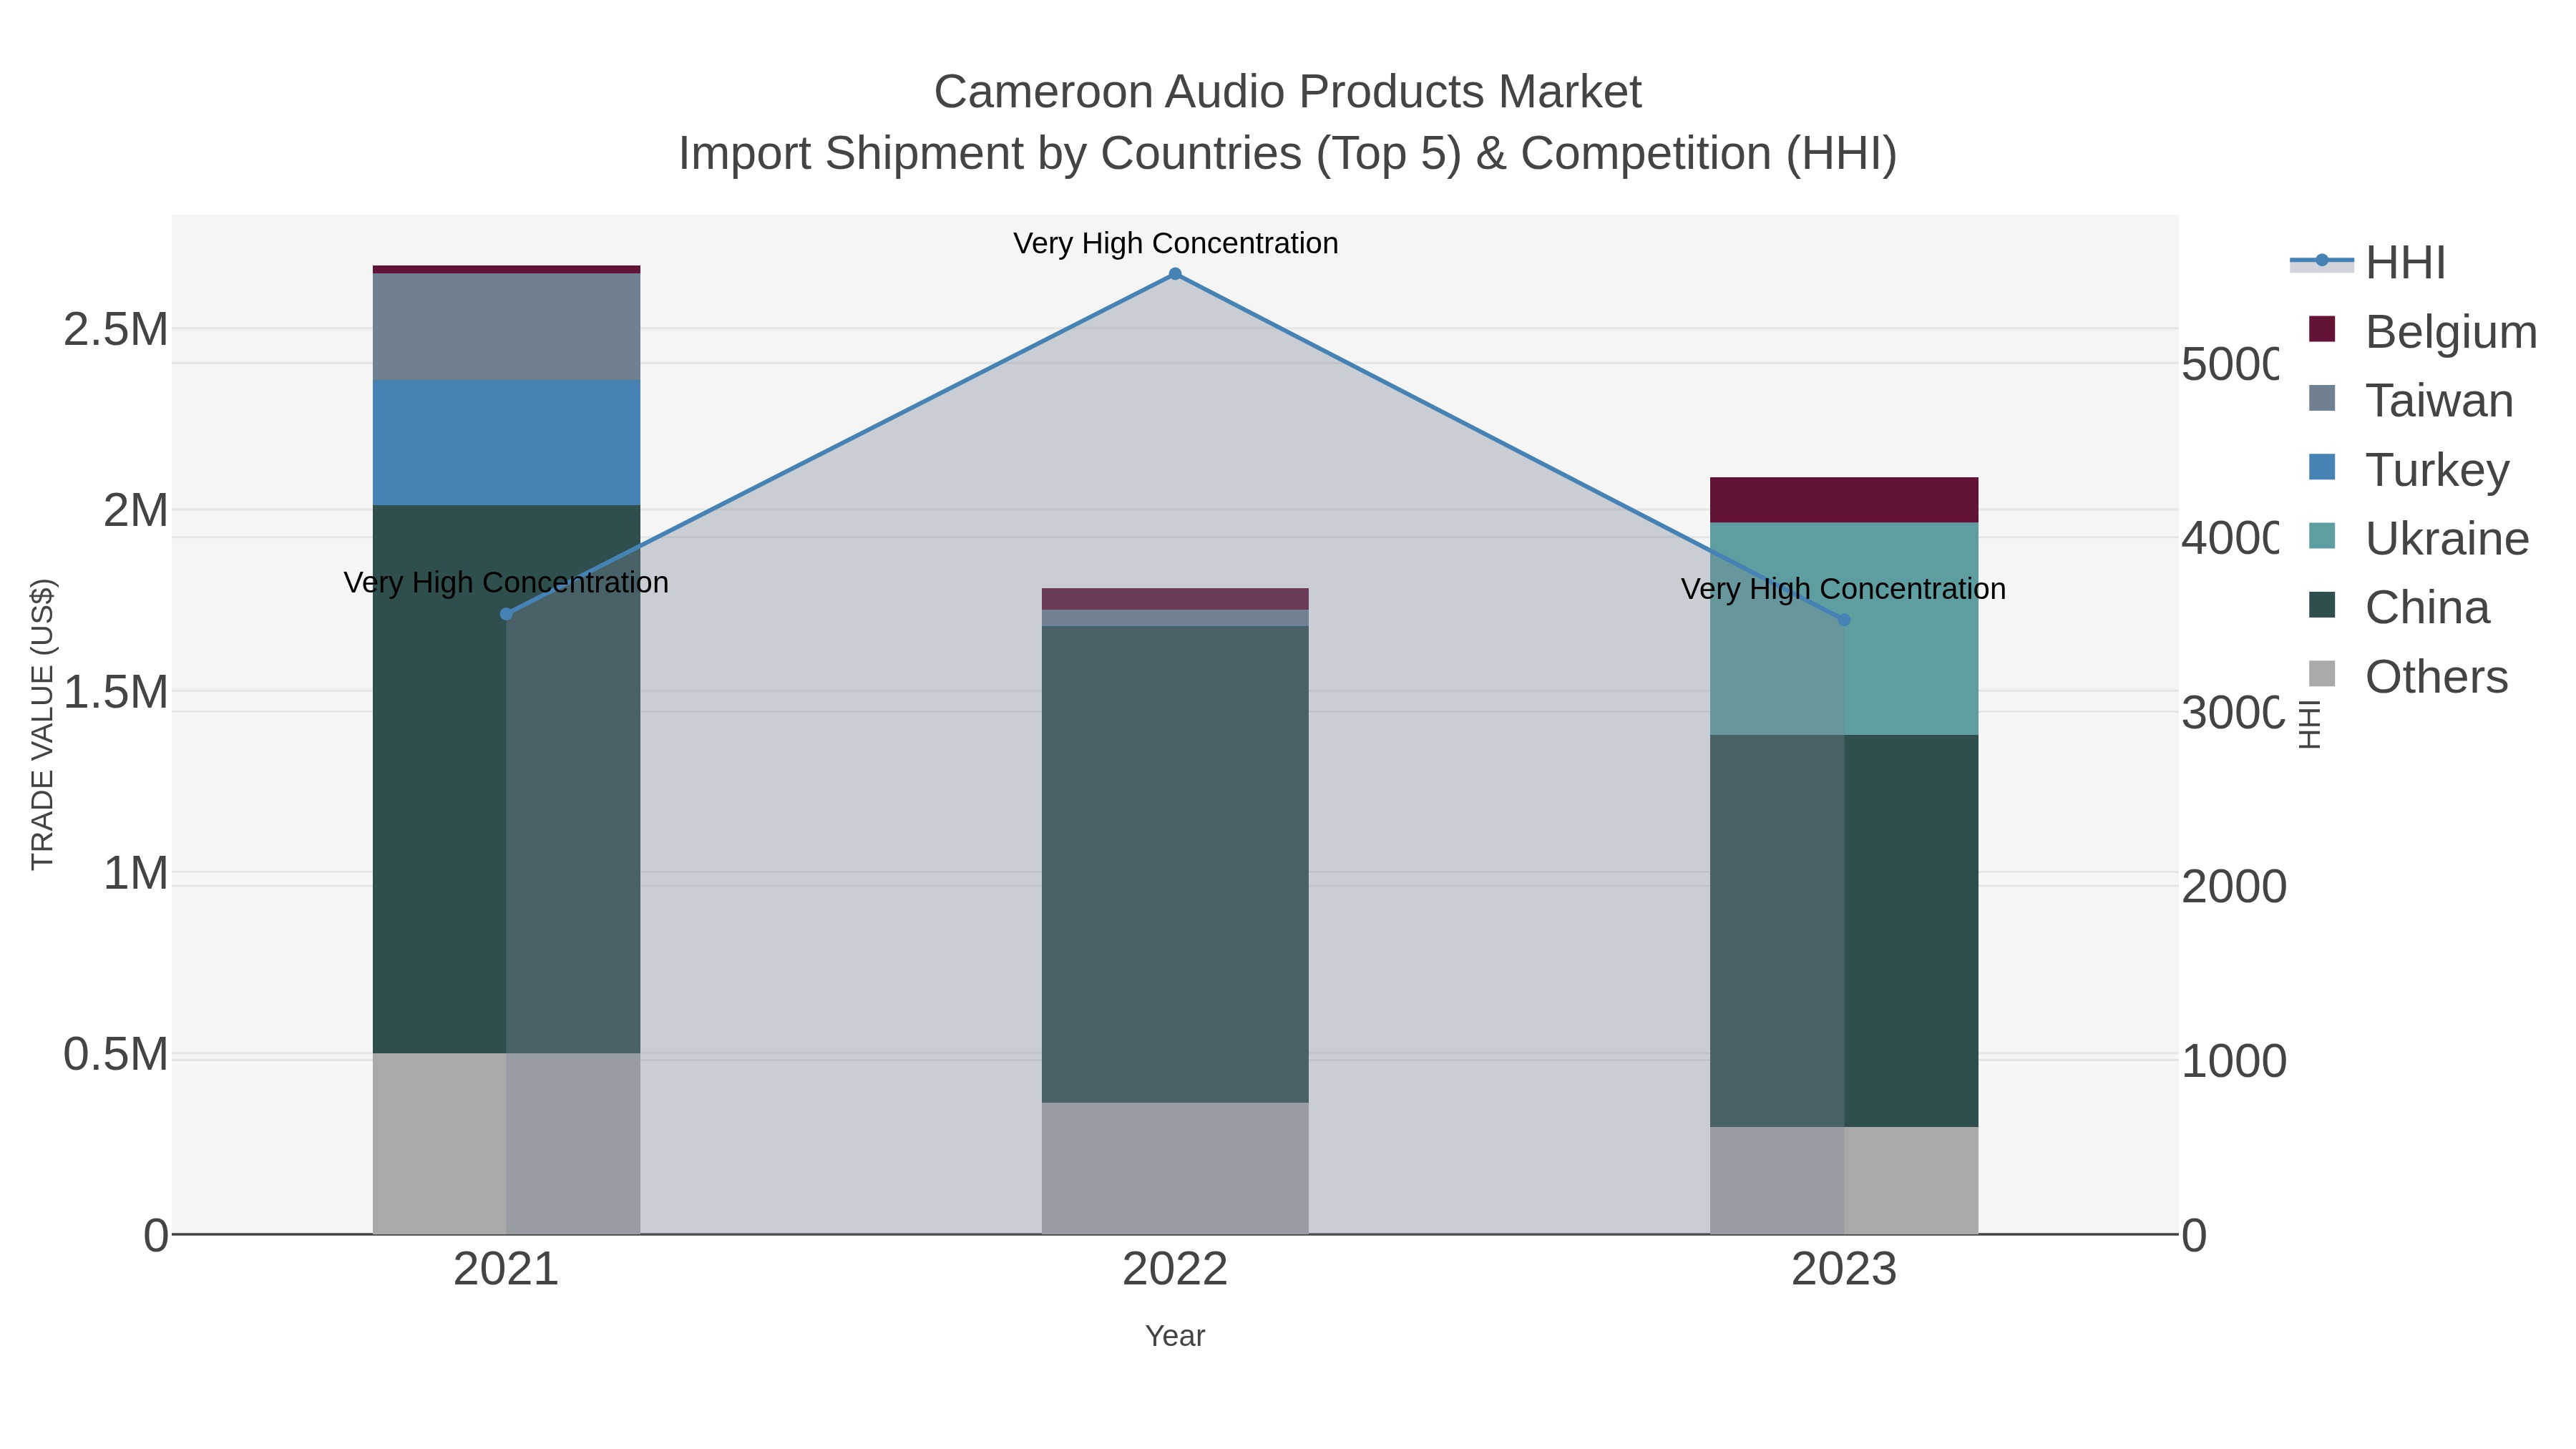Click the Very High Concentration label at 2023
Screen dimensions: 2576x1449
[x=1843, y=589]
